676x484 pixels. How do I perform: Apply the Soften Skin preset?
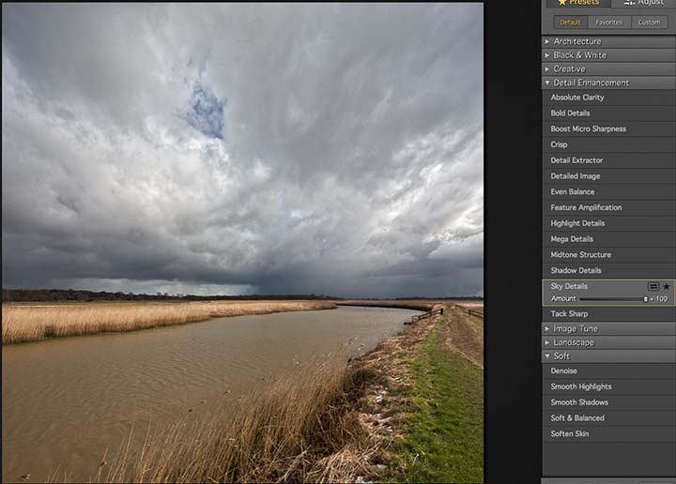click(x=608, y=433)
